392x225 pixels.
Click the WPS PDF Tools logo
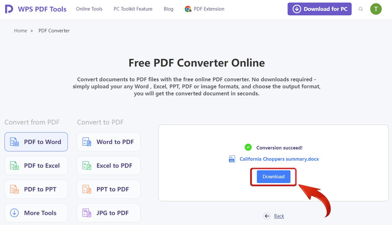point(35,9)
